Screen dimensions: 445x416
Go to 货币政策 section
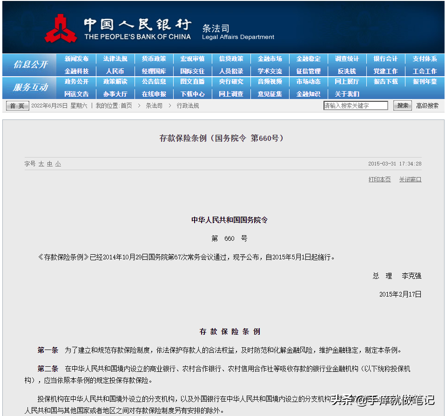[x=154, y=59]
